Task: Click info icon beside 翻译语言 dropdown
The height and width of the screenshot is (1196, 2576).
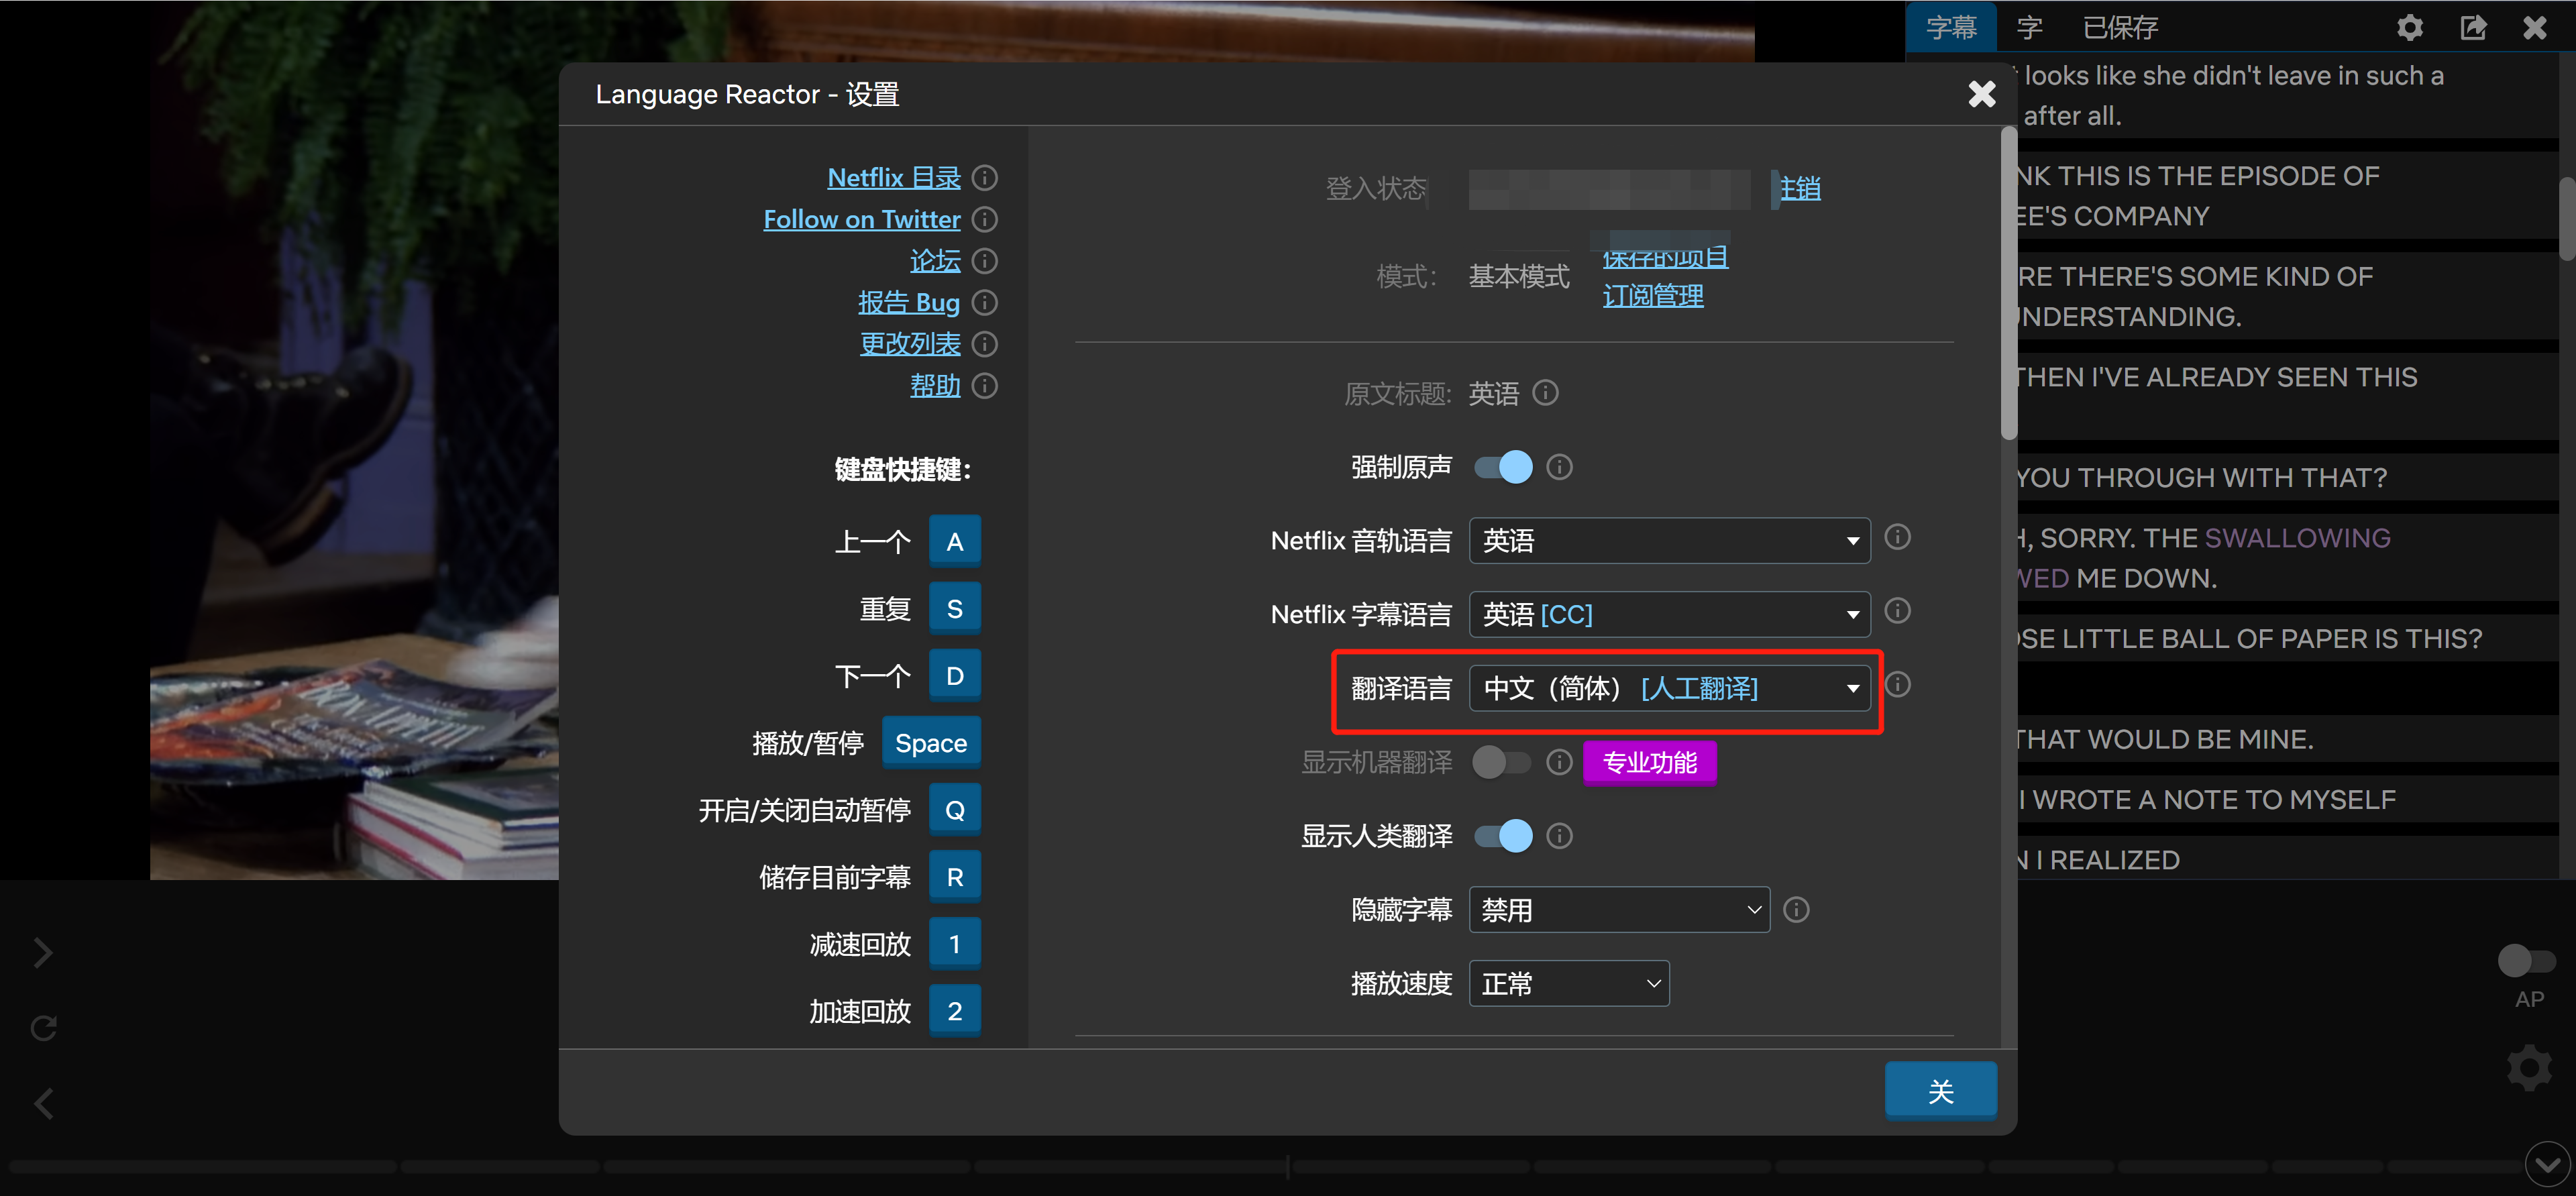Action: [1897, 685]
